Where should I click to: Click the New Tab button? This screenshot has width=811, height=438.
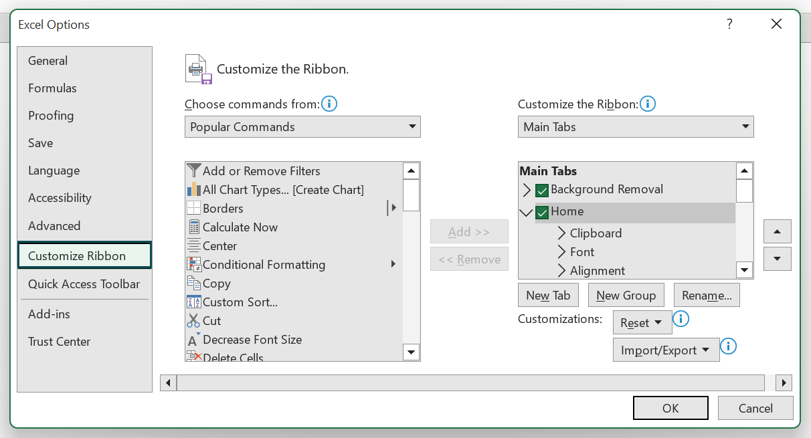point(548,296)
